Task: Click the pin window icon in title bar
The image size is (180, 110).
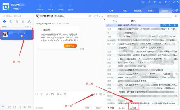Action: [166, 2]
